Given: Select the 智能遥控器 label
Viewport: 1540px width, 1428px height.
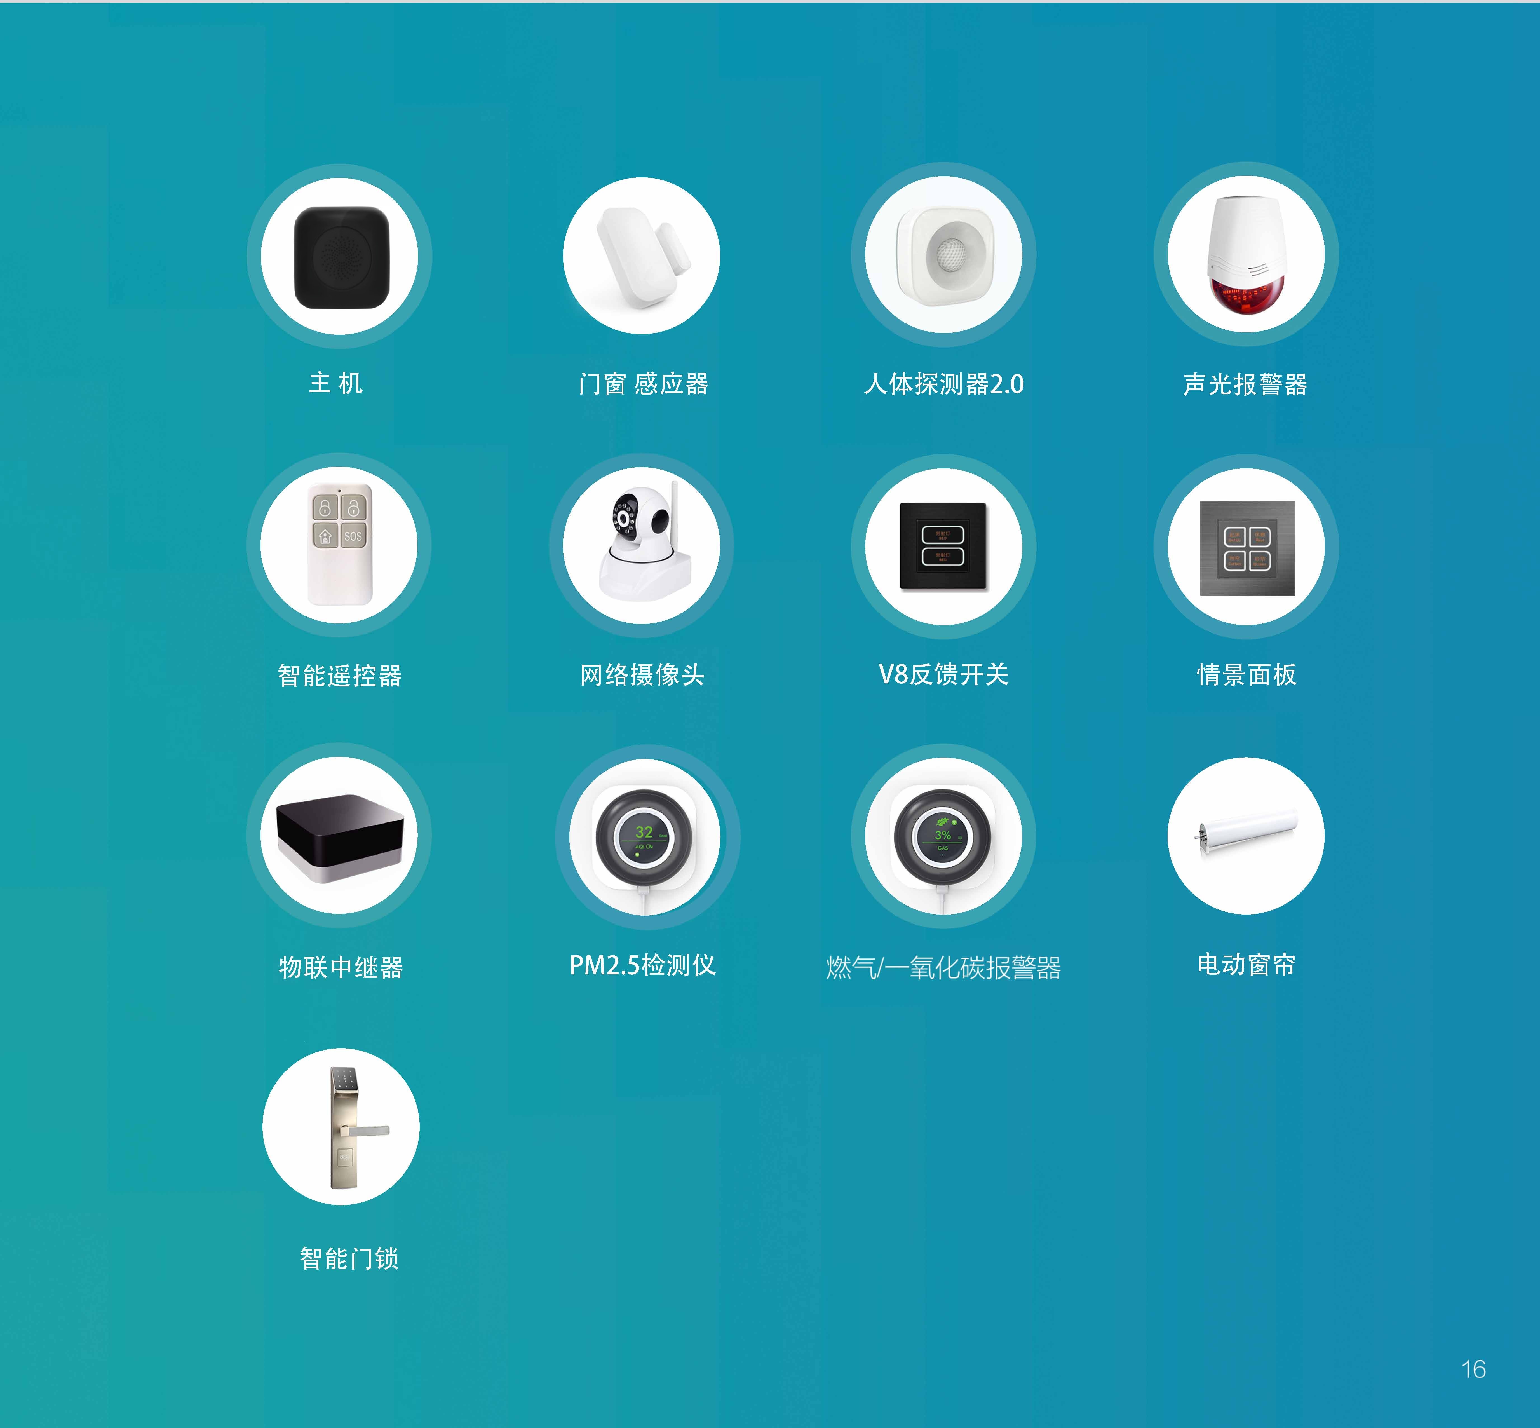Looking at the screenshot, I should coord(340,675).
